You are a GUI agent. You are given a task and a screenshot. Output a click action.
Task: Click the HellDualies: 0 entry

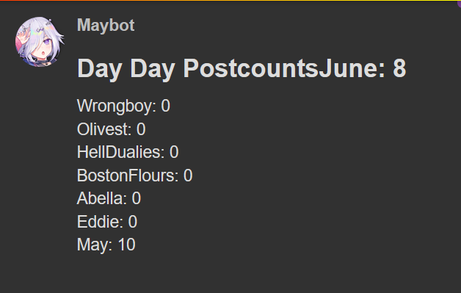(x=128, y=152)
